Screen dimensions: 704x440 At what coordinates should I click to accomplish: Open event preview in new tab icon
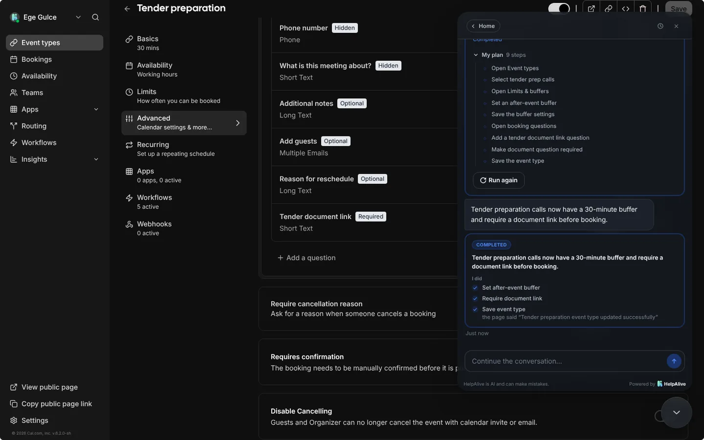[x=591, y=8]
